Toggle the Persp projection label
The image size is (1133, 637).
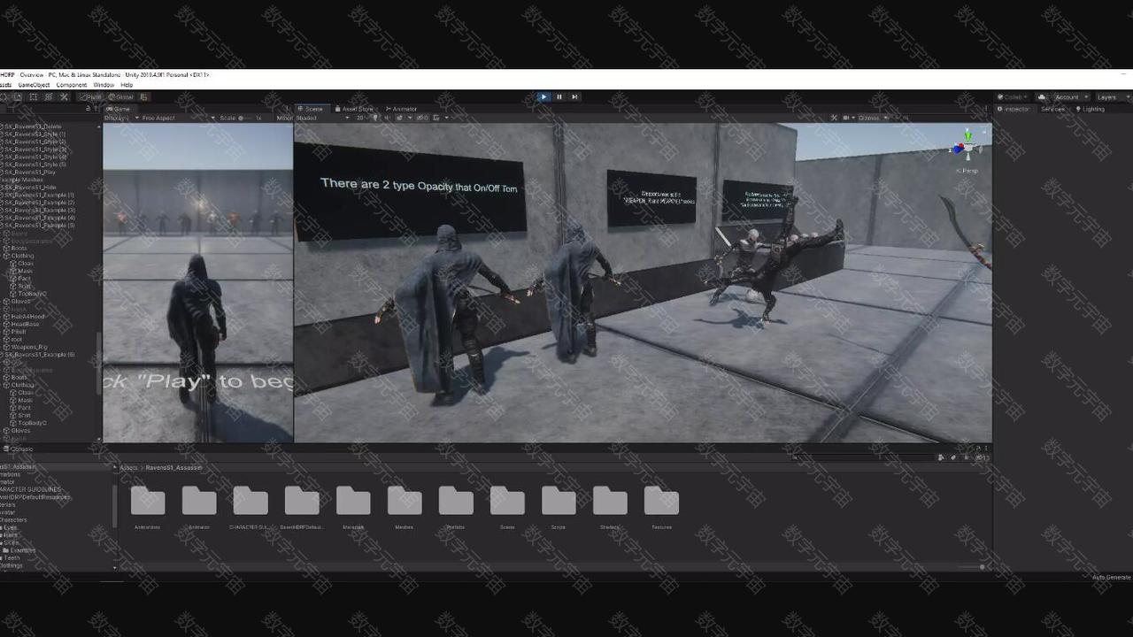pos(967,171)
